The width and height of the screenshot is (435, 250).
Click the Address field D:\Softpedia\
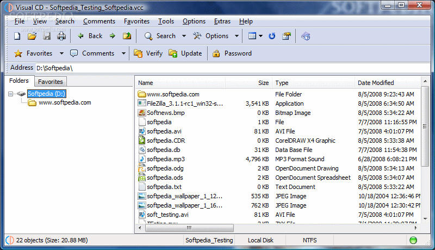pyautogui.click(x=233, y=68)
